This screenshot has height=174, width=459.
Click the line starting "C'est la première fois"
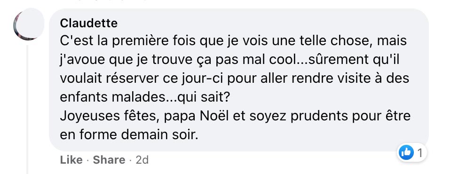click(x=233, y=41)
